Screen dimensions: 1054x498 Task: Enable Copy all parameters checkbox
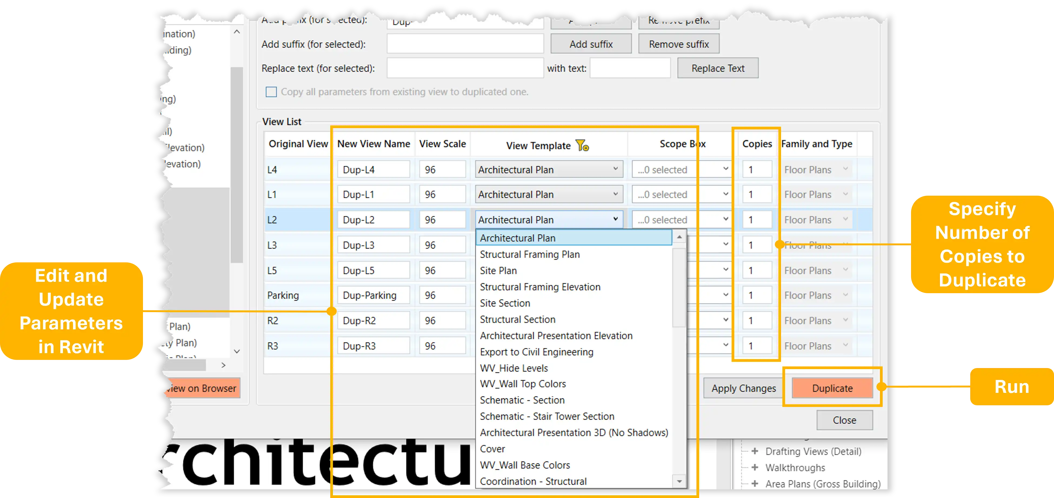(x=271, y=92)
